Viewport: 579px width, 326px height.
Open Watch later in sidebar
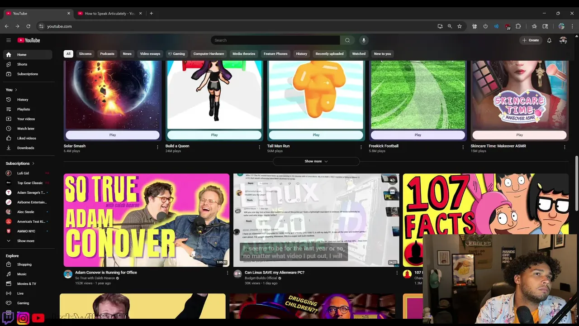(x=28, y=129)
